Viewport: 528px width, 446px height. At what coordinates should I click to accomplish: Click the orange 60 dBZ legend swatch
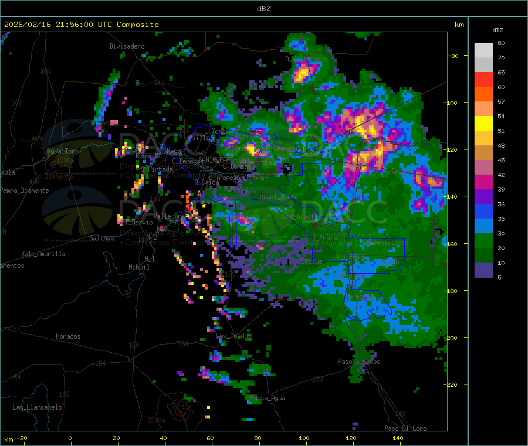(x=483, y=94)
